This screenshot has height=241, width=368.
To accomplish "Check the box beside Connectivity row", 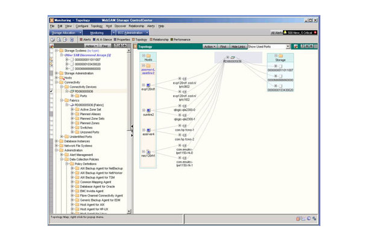I will [51, 83].
